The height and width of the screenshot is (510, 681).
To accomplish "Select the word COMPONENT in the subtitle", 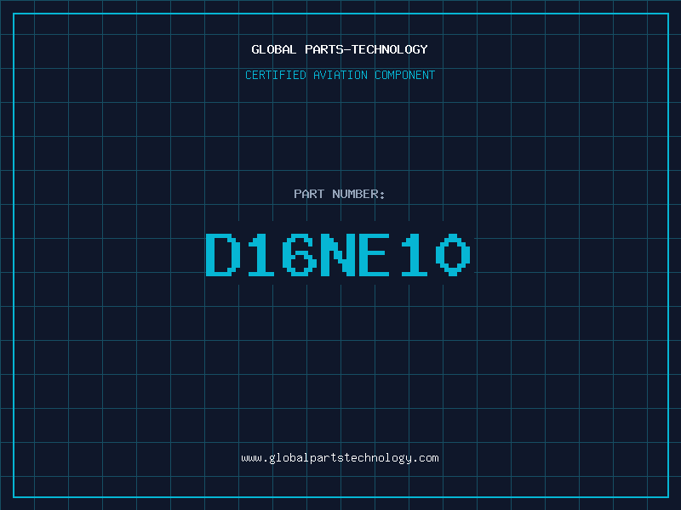I will pos(405,75).
